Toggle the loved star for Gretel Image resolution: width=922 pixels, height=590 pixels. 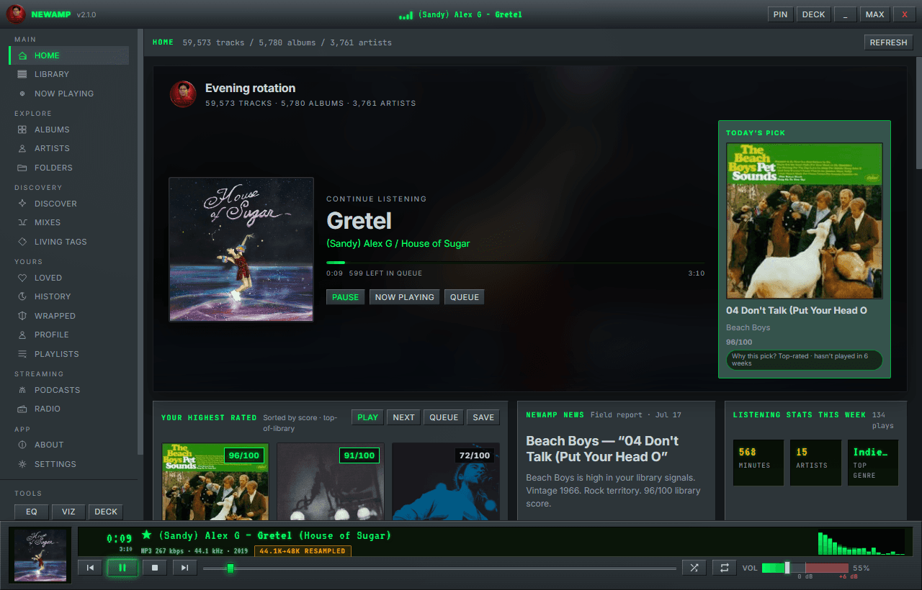click(x=147, y=535)
